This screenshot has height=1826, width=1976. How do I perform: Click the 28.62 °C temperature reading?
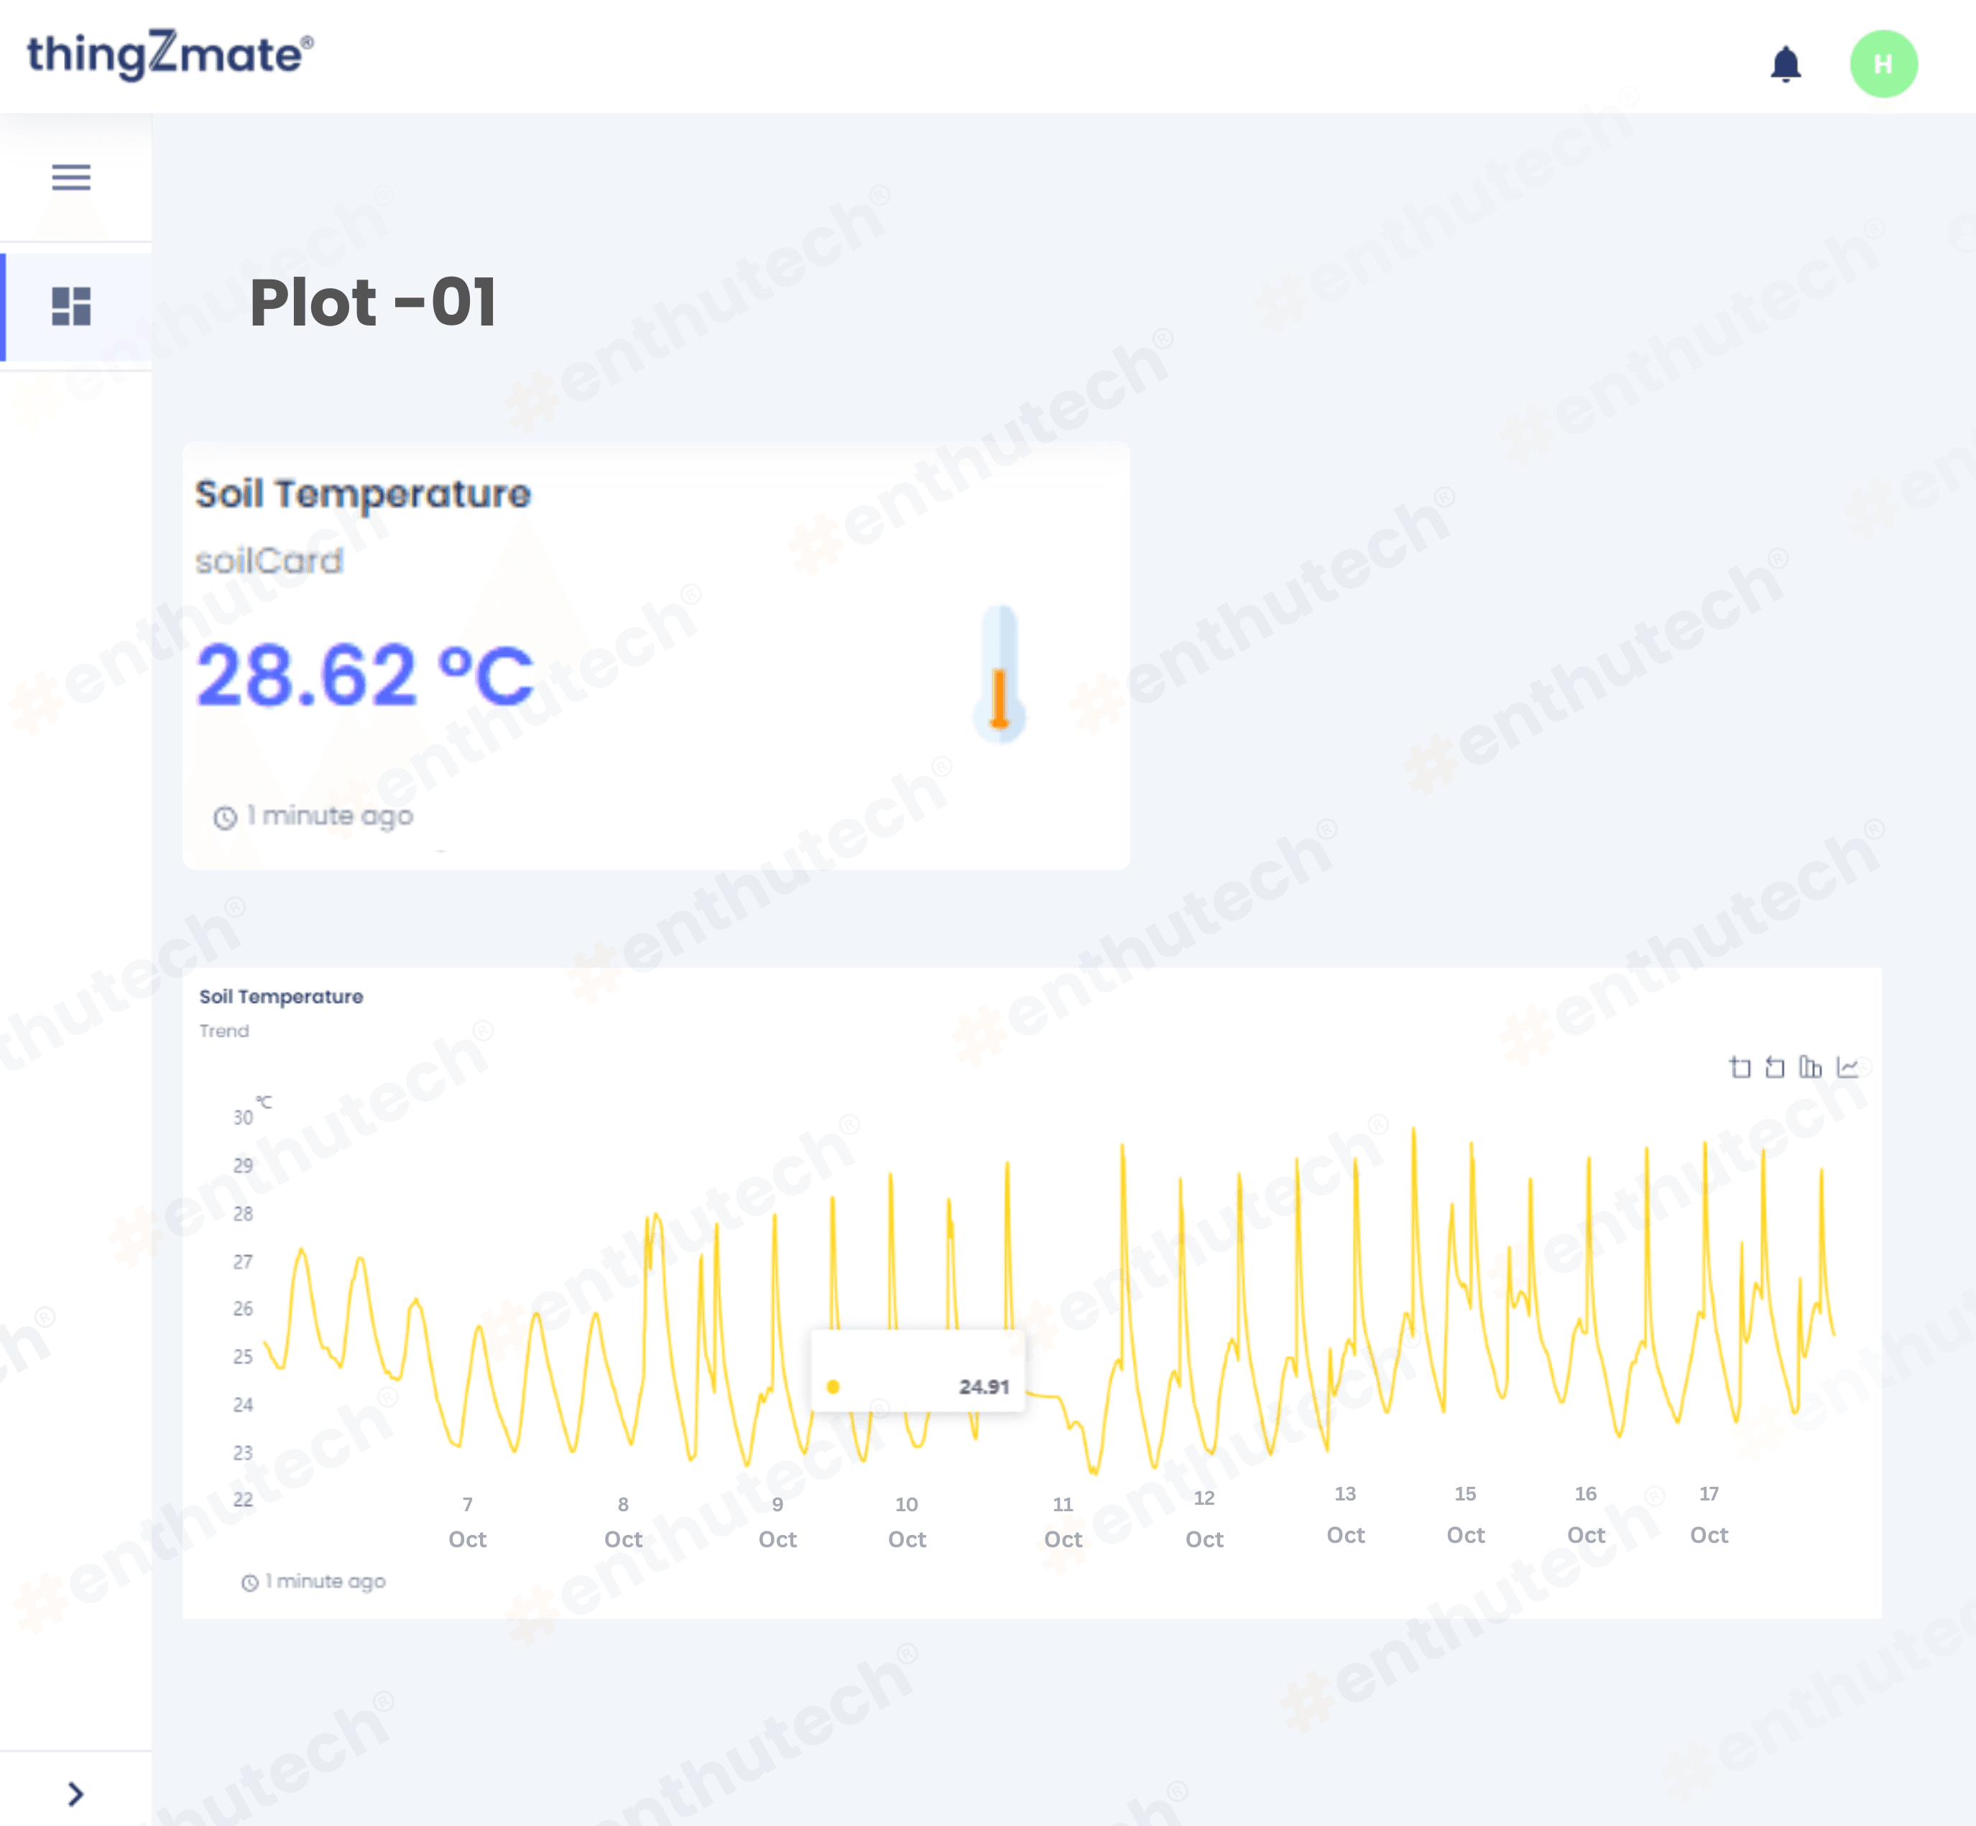pos(364,675)
